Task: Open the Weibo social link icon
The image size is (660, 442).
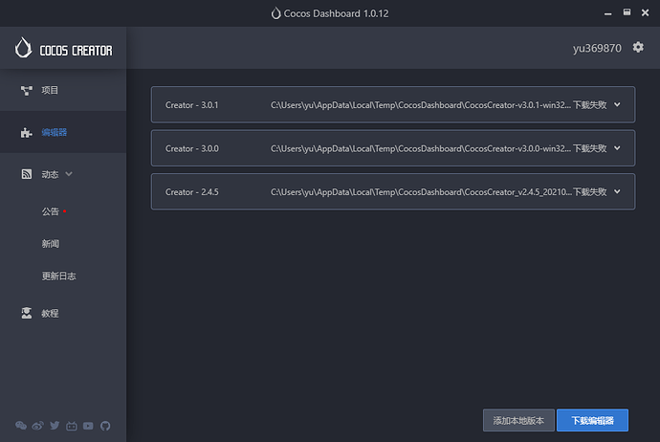Action: tap(37, 426)
